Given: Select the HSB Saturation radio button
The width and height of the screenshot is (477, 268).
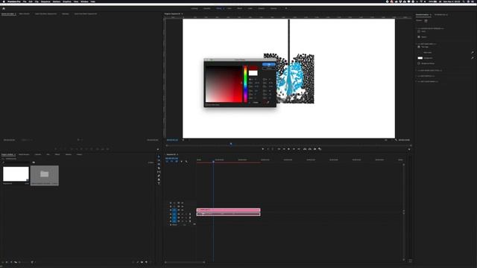Looking at the screenshot, I should 250,83.
